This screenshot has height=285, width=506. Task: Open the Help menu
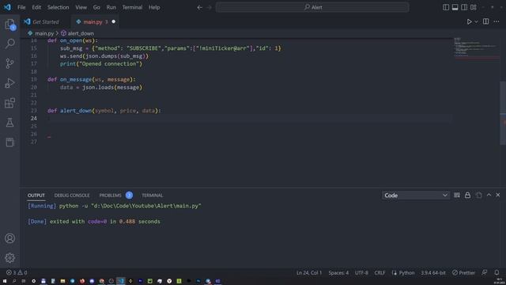click(x=154, y=7)
